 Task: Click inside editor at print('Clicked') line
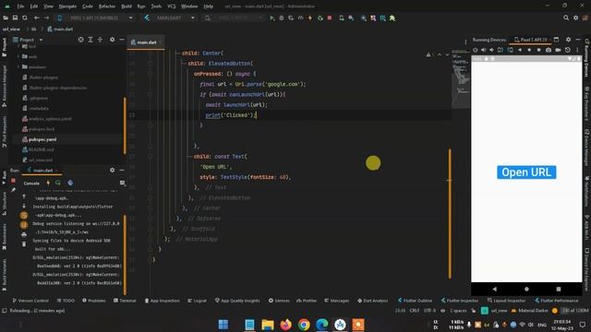click(231, 115)
